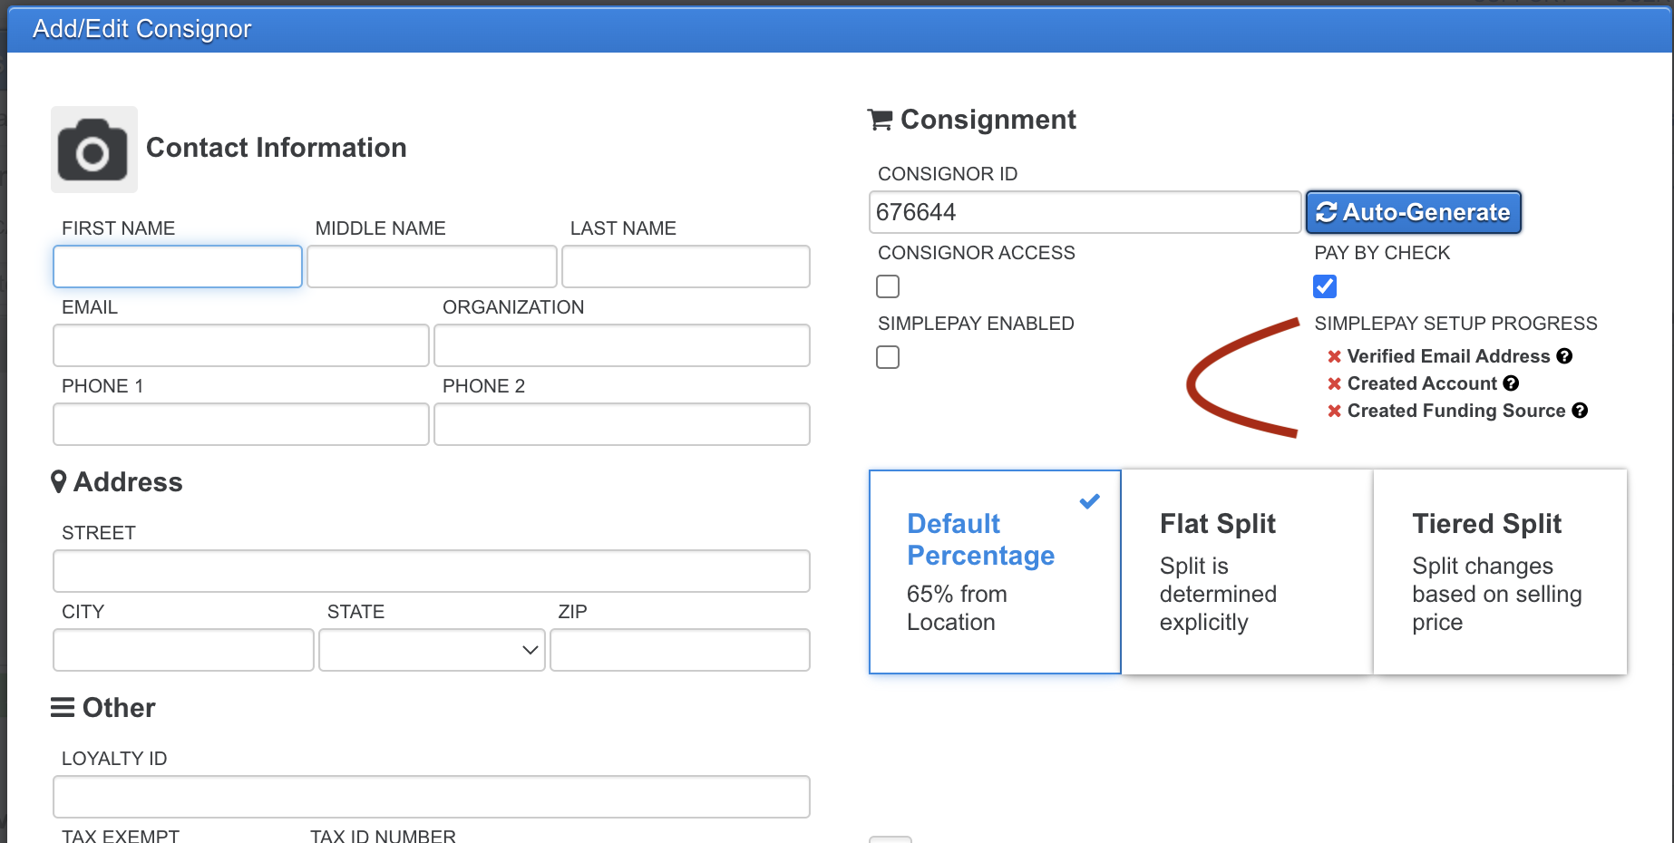This screenshot has width=1674, height=843.
Task: Enable the SimplePay Enabled checkbox
Action: [888, 357]
